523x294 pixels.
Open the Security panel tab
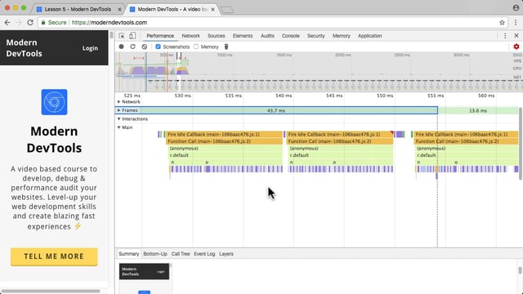(316, 36)
